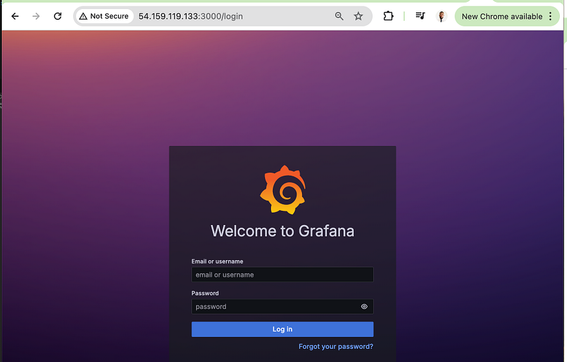The height and width of the screenshot is (362, 567).
Task: Open the Not Secure site info chip
Action: tap(104, 16)
